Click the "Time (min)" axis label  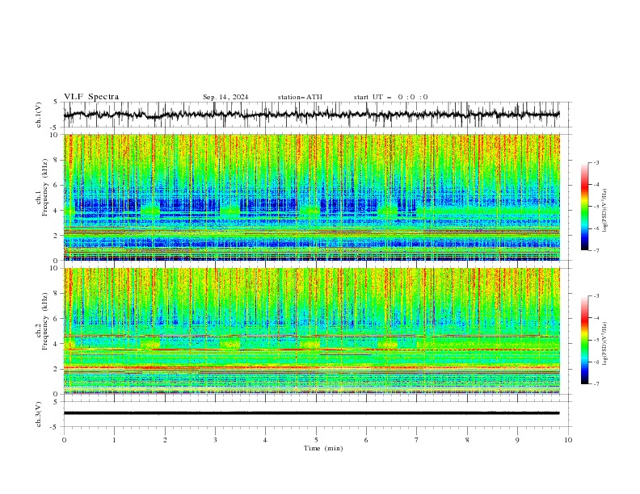coord(323,448)
